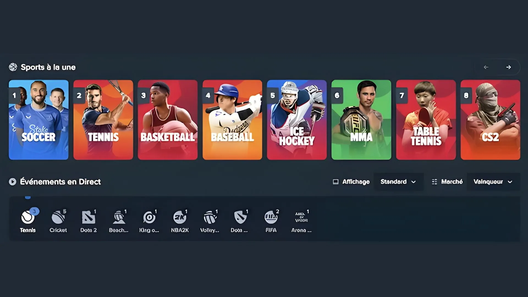The height and width of the screenshot is (297, 528).
Task: Open FIFA live events icon
Action: [271, 218]
